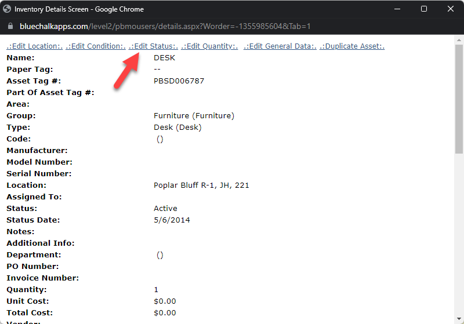Click the Part Of Asset Tag #: label
Viewport: 464px width, 324px height.
click(50, 93)
